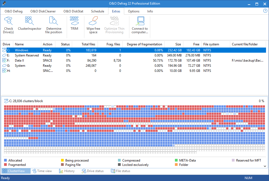Click the drive icon for E:

coord(4,55)
